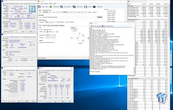173x110 pixels.
Task: Click the Tools button in CPU-Z Memory window
Action: click(19, 101)
